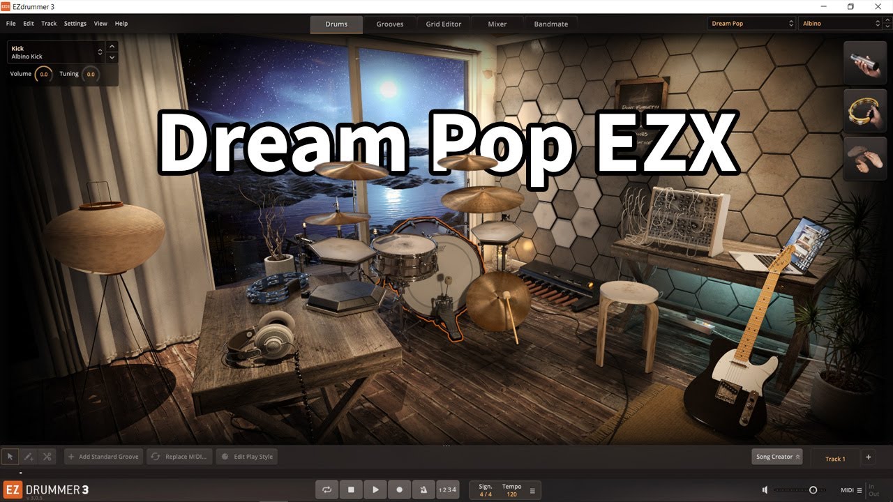Expand the Song Creator panel

tap(778, 457)
